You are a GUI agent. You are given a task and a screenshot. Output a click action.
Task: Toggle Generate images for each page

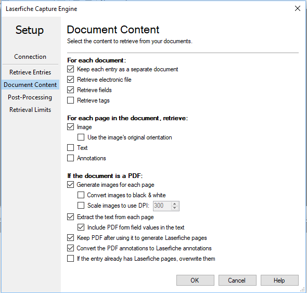[70, 185]
